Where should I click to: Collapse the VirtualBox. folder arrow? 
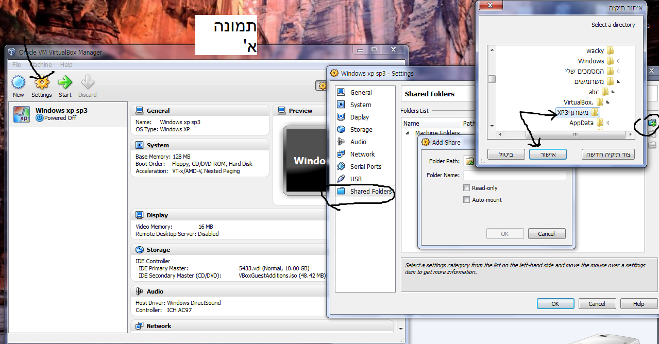pyautogui.click(x=607, y=102)
